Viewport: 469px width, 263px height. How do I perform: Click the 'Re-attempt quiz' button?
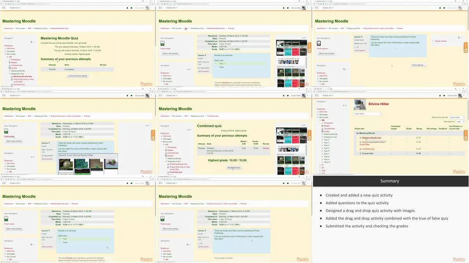tap(234, 168)
